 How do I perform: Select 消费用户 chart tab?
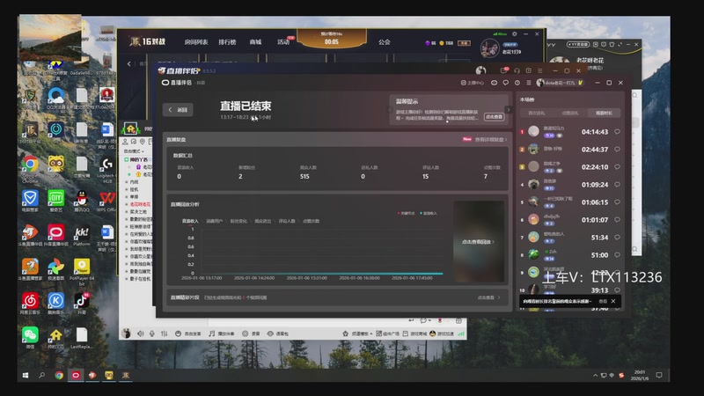point(214,221)
